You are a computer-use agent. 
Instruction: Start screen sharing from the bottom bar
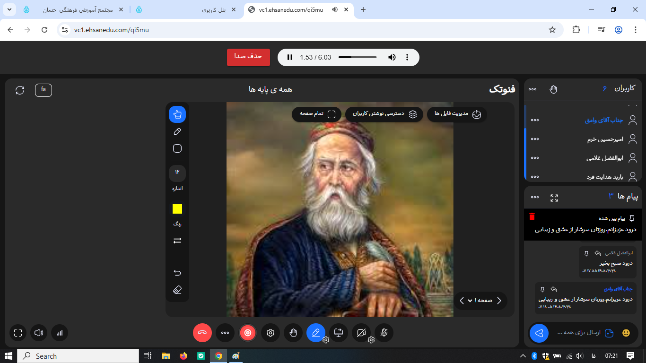pyautogui.click(x=339, y=333)
